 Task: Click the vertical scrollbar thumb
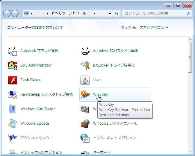(x=190, y=57)
